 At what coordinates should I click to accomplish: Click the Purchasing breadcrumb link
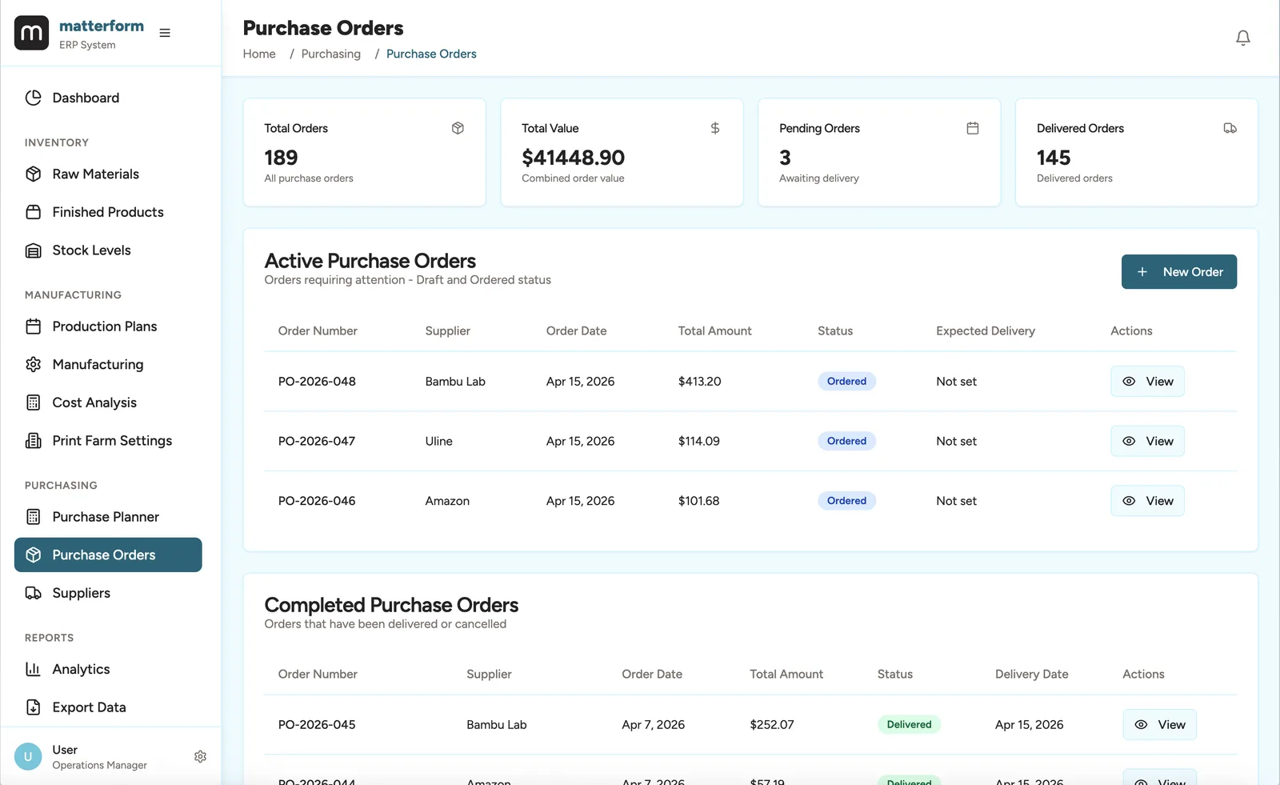pos(330,54)
